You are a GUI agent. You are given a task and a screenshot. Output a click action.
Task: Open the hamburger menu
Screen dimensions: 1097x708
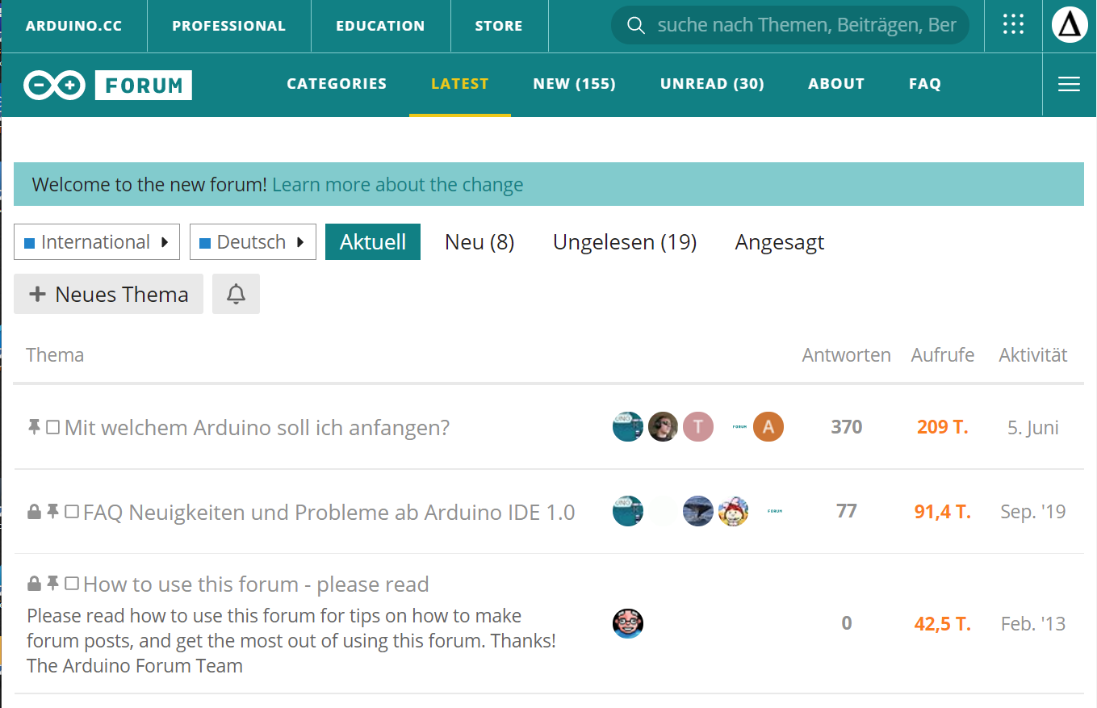[x=1069, y=84]
